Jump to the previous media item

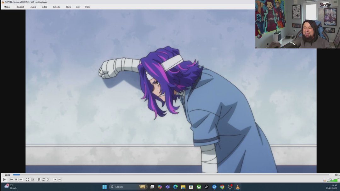tap(11, 179)
